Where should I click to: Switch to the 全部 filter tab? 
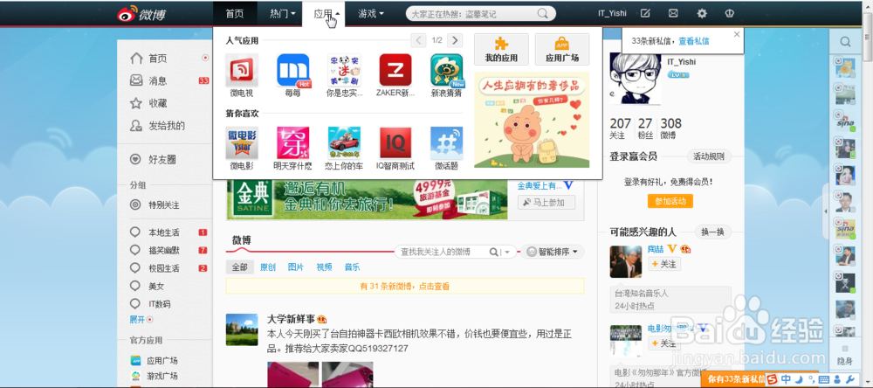(240, 267)
